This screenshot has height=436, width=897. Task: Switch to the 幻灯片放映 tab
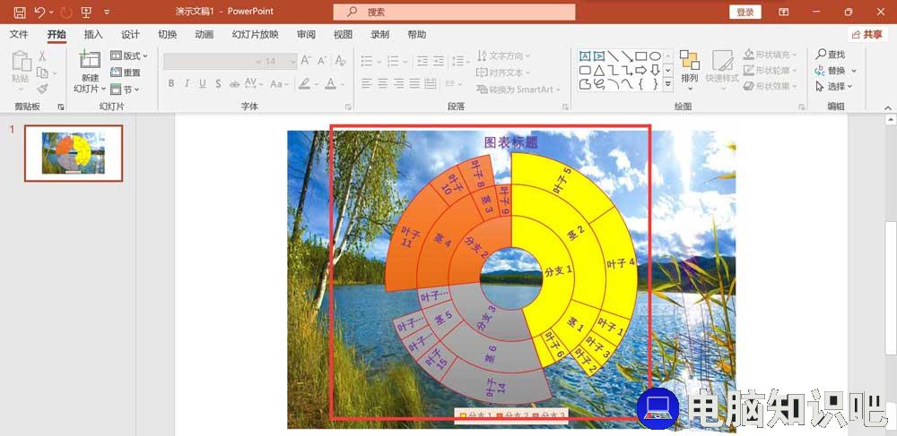[x=255, y=34]
